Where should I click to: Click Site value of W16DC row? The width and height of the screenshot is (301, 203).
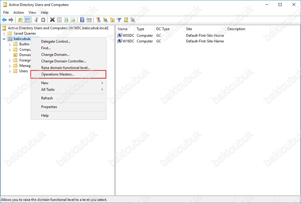click(205, 41)
